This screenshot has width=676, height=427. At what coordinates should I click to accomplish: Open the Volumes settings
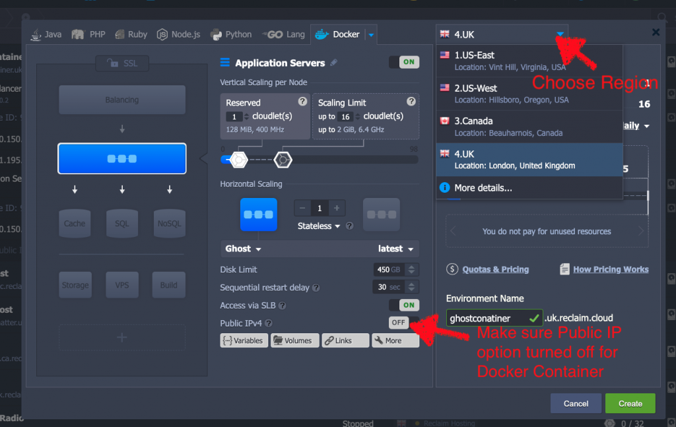(x=294, y=341)
